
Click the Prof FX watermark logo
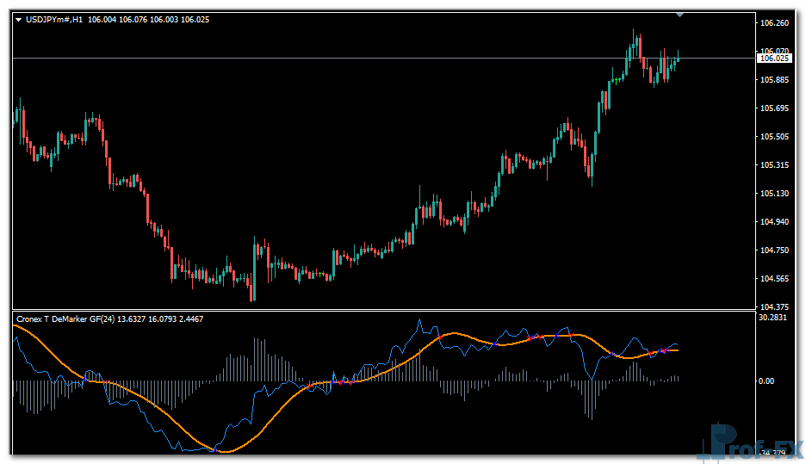click(747, 445)
